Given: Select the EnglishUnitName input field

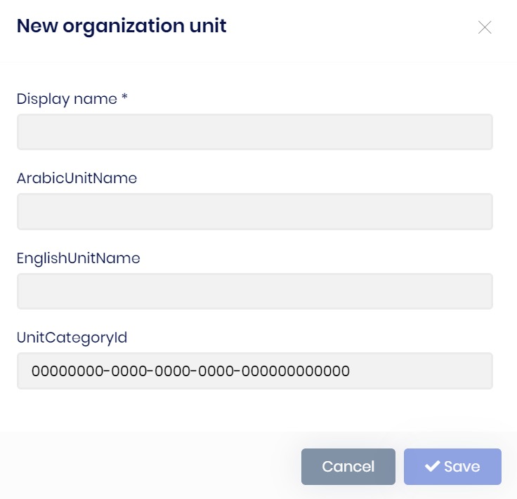Looking at the screenshot, I should click(x=254, y=291).
